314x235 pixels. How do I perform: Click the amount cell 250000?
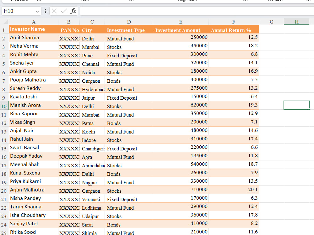point(181,38)
